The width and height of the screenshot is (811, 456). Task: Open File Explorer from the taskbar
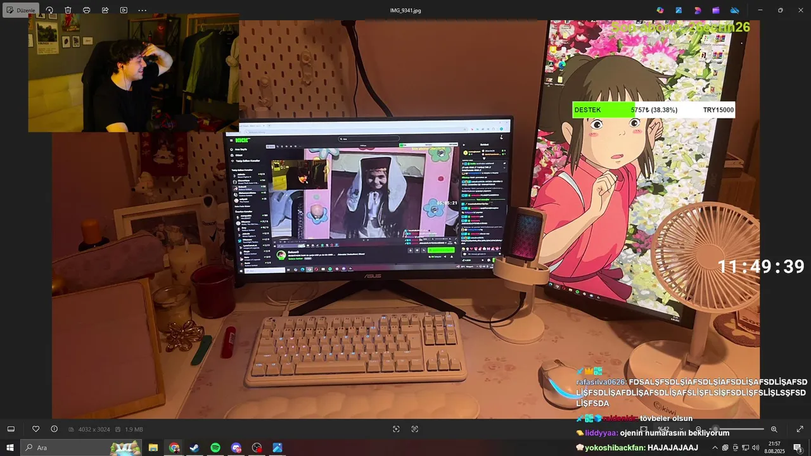pos(153,448)
